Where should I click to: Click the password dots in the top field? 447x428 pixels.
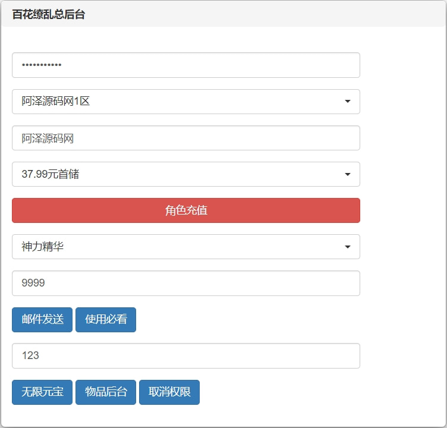tap(42, 65)
